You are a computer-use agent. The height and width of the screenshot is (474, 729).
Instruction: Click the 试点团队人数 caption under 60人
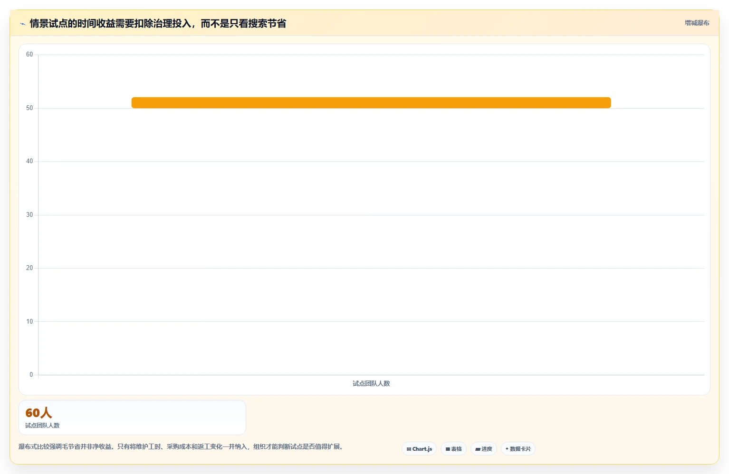(x=42, y=426)
